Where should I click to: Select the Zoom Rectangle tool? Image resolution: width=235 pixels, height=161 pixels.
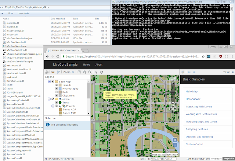[79, 72]
